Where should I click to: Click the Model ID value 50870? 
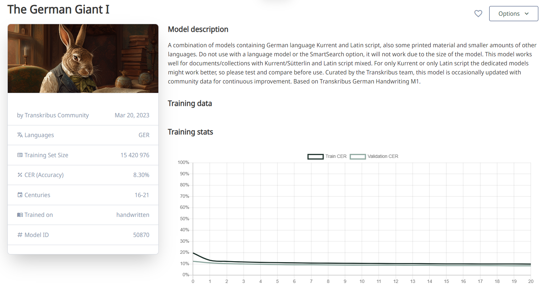click(141, 235)
